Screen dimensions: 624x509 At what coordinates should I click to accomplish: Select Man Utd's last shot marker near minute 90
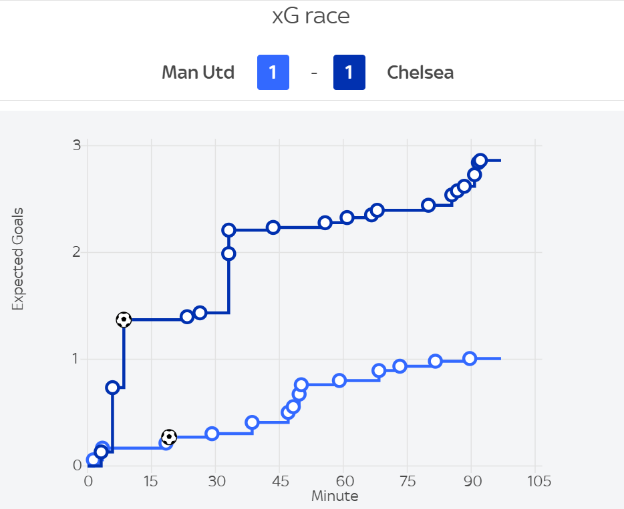tap(470, 359)
